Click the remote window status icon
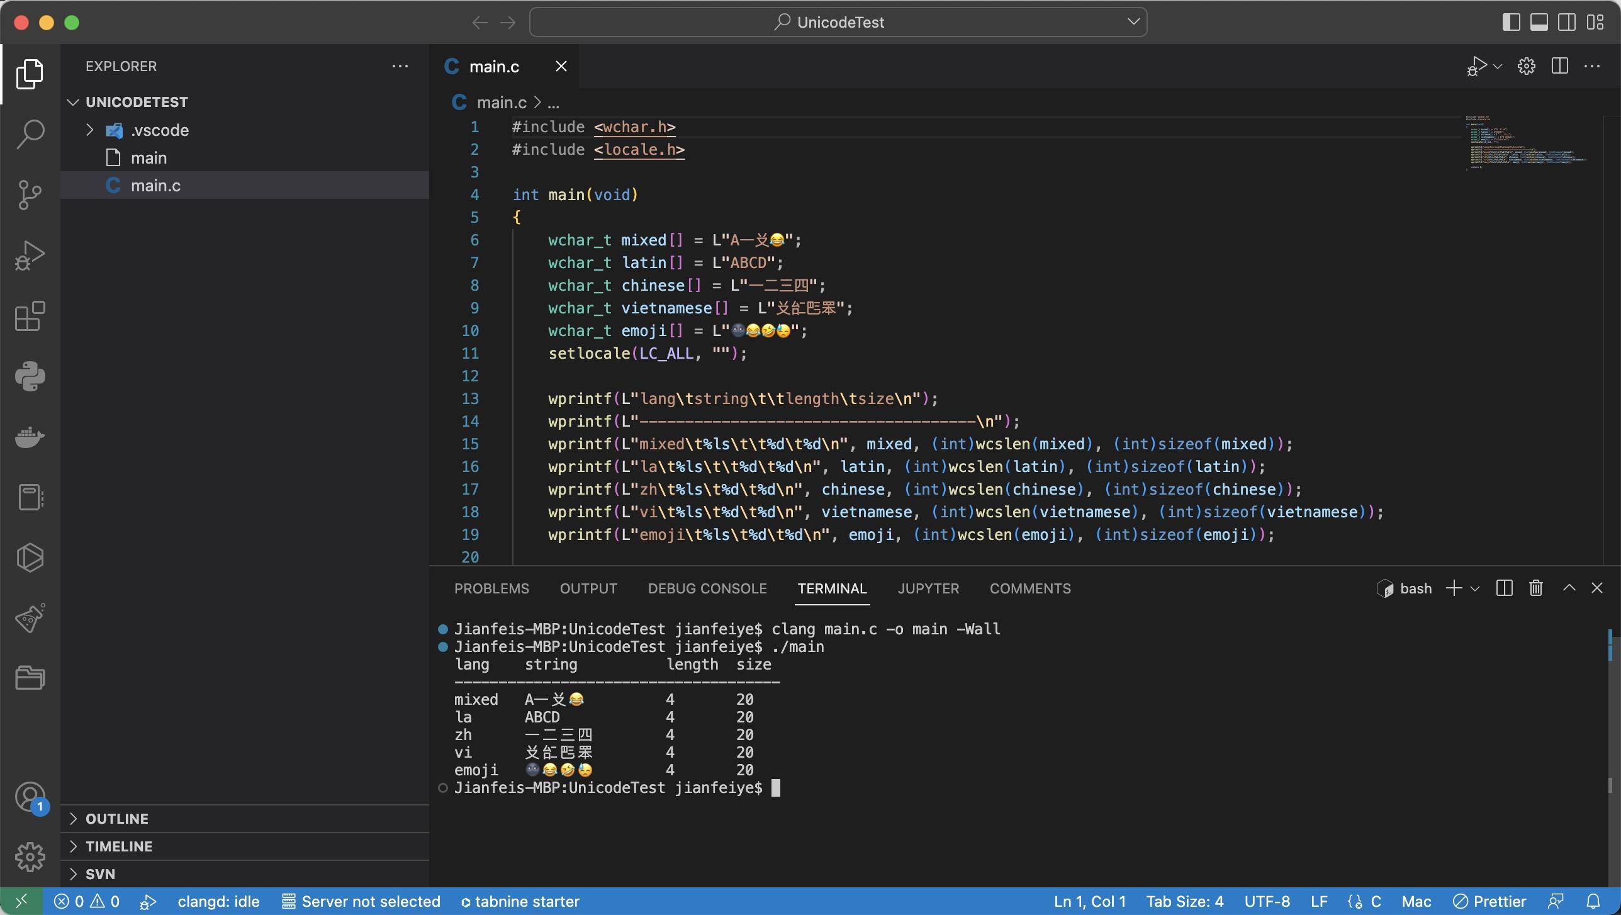The width and height of the screenshot is (1621, 915). click(21, 901)
